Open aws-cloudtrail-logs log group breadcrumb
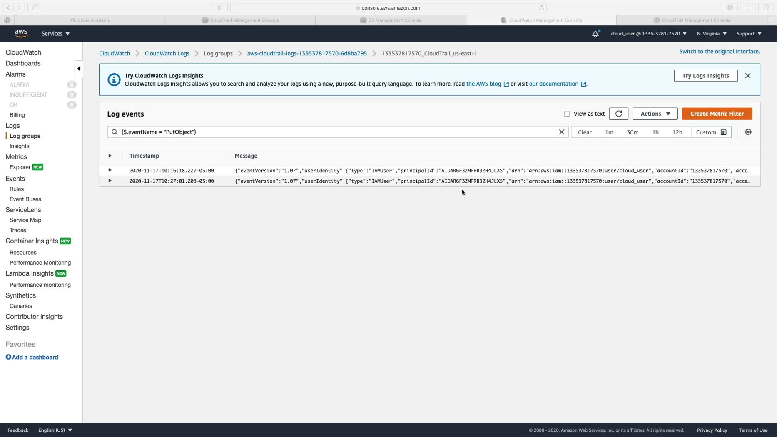The height and width of the screenshot is (437, 777). pyautogui.click(x=307, y=54)
